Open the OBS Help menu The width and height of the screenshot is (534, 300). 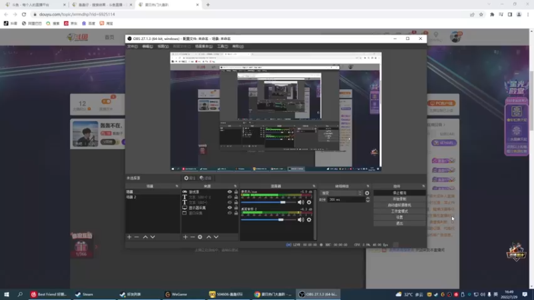pos(238,46)
